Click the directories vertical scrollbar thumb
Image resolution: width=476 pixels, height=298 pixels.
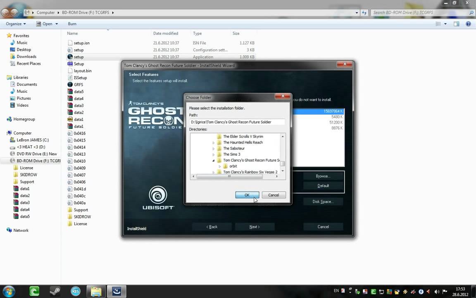click(282, 163)
